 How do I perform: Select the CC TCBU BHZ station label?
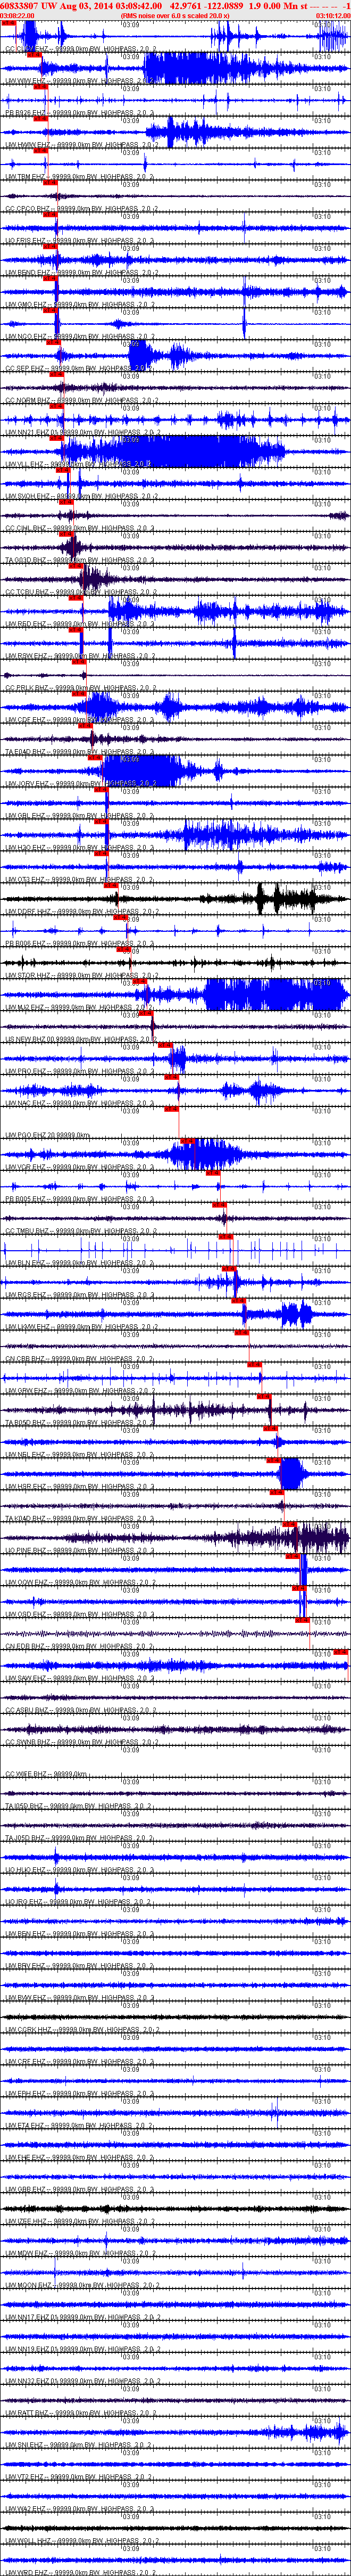(80, 593)
